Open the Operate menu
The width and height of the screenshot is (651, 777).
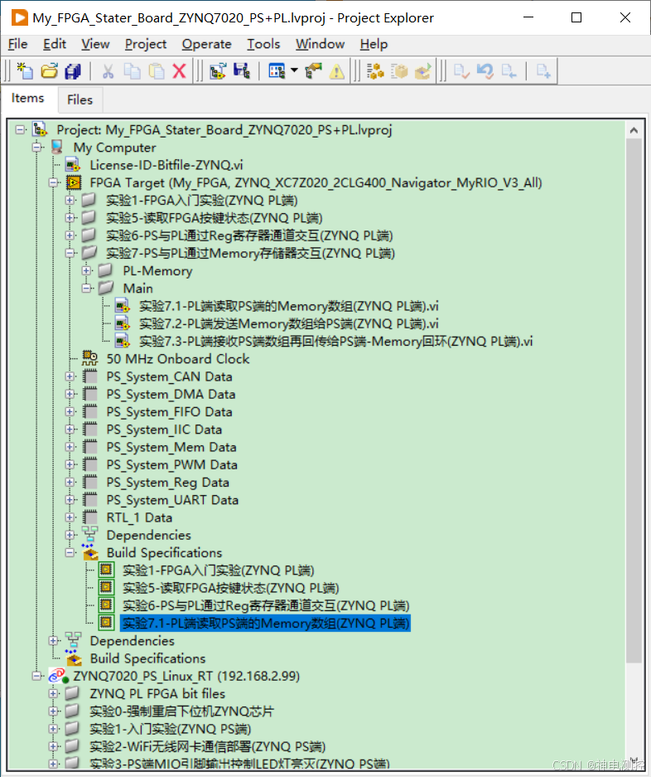point(206,44)
